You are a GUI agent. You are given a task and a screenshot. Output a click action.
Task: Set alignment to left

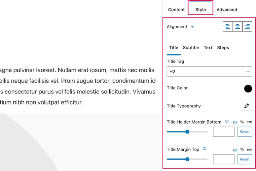pyautogui.click(x=228, y=27)
